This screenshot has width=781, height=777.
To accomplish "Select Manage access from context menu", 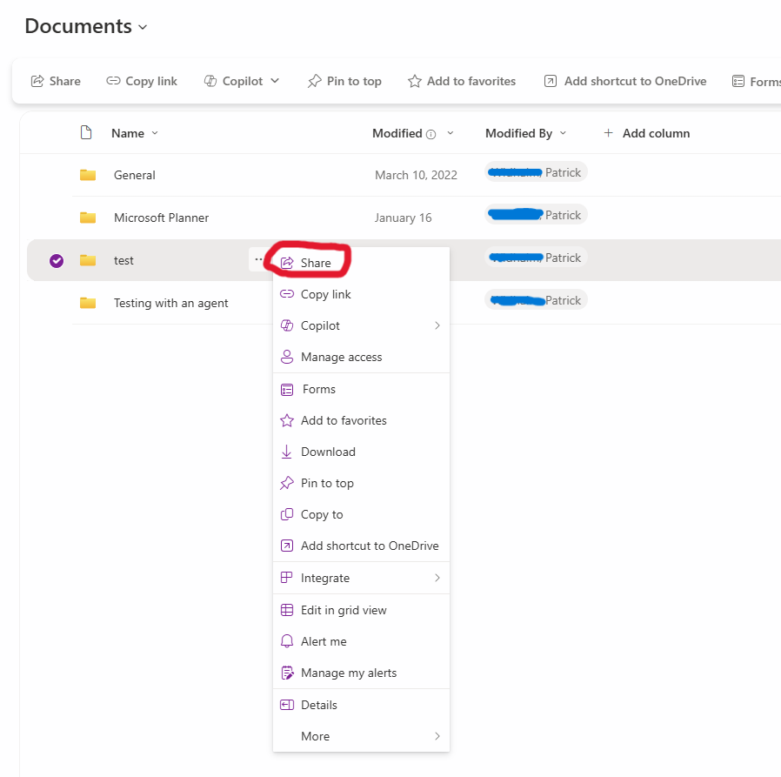I will pos(361,357).
